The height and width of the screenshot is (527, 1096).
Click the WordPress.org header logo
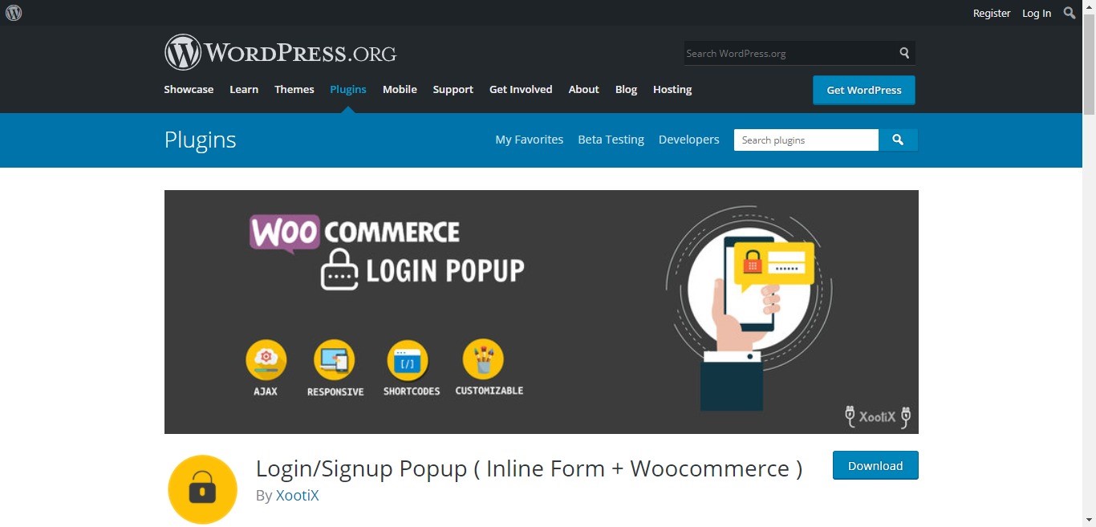[280, 53]
